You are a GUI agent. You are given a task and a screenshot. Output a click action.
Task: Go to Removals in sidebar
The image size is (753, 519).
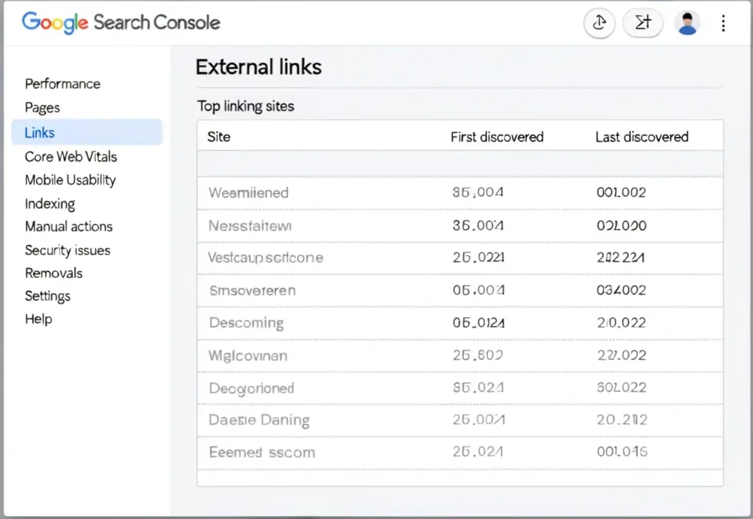(54, 273)
